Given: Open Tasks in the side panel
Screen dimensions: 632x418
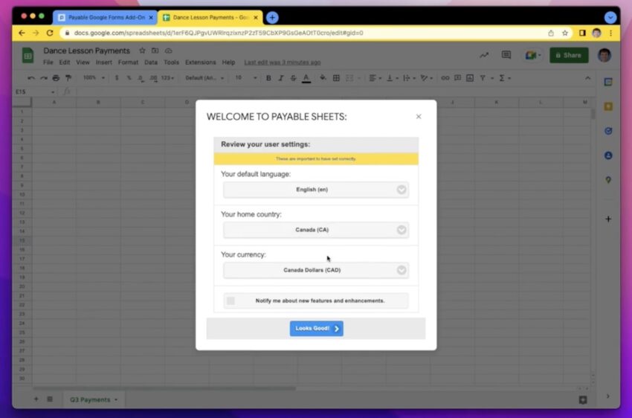Looking at the screenshot, I should 608,131.
